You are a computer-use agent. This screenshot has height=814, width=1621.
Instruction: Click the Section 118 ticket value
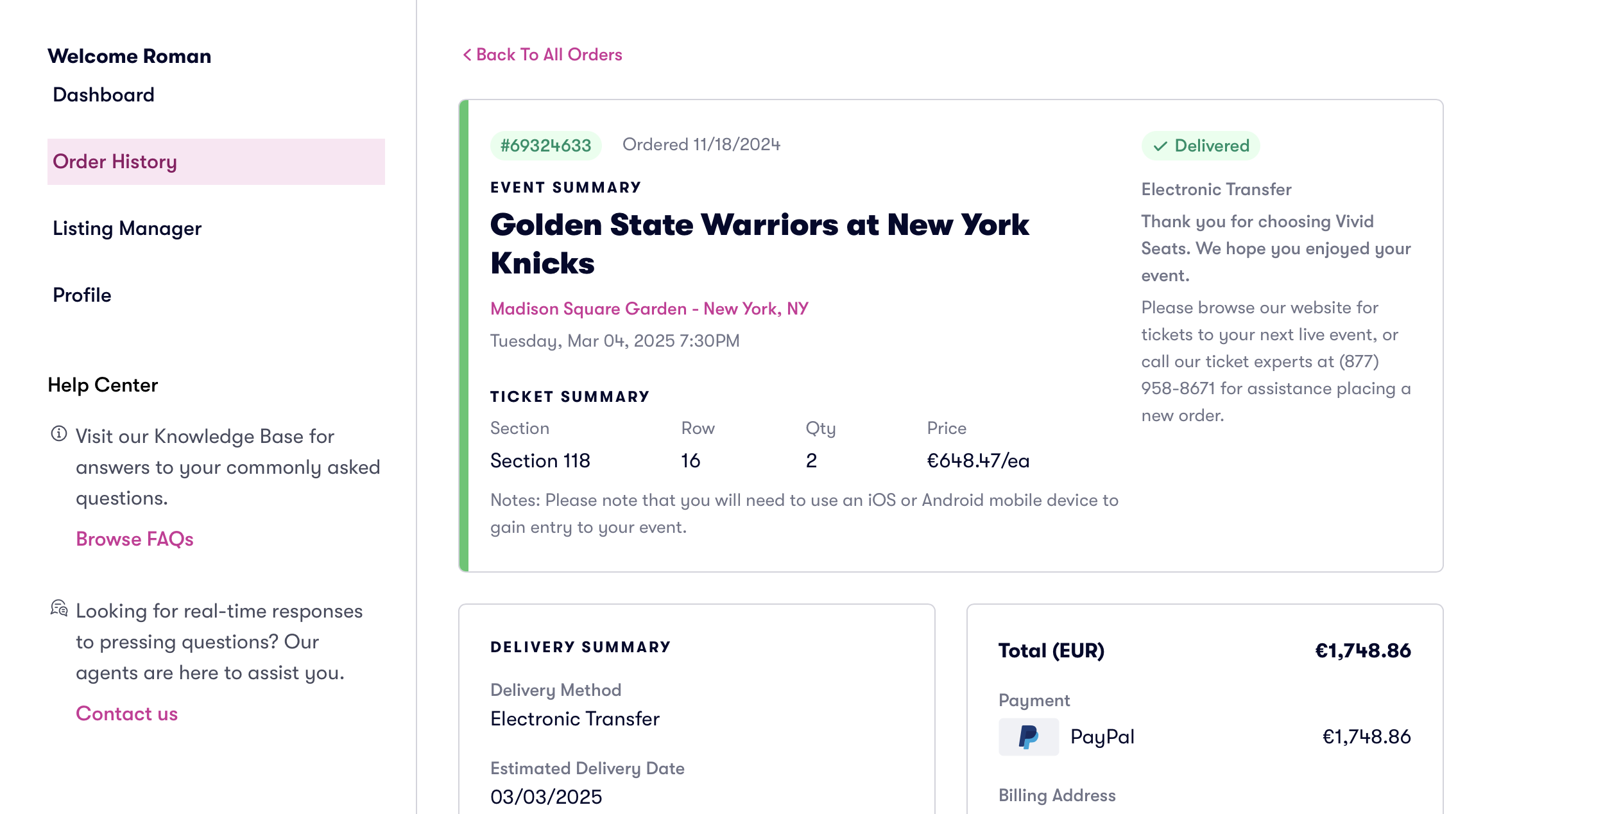click(540, 461)
